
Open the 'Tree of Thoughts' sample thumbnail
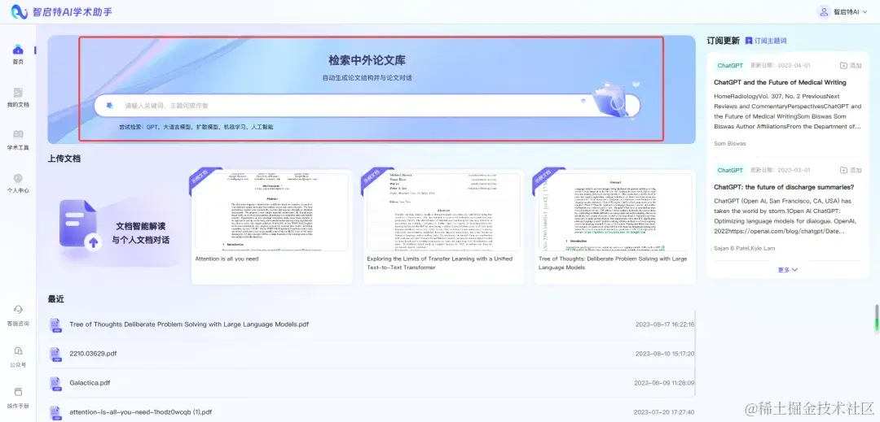point(615,211)
